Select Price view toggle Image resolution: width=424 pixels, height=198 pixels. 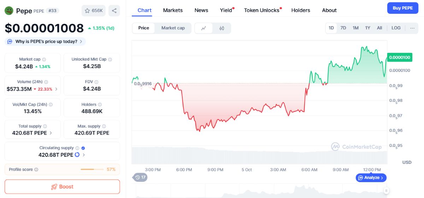pos(143,28)
